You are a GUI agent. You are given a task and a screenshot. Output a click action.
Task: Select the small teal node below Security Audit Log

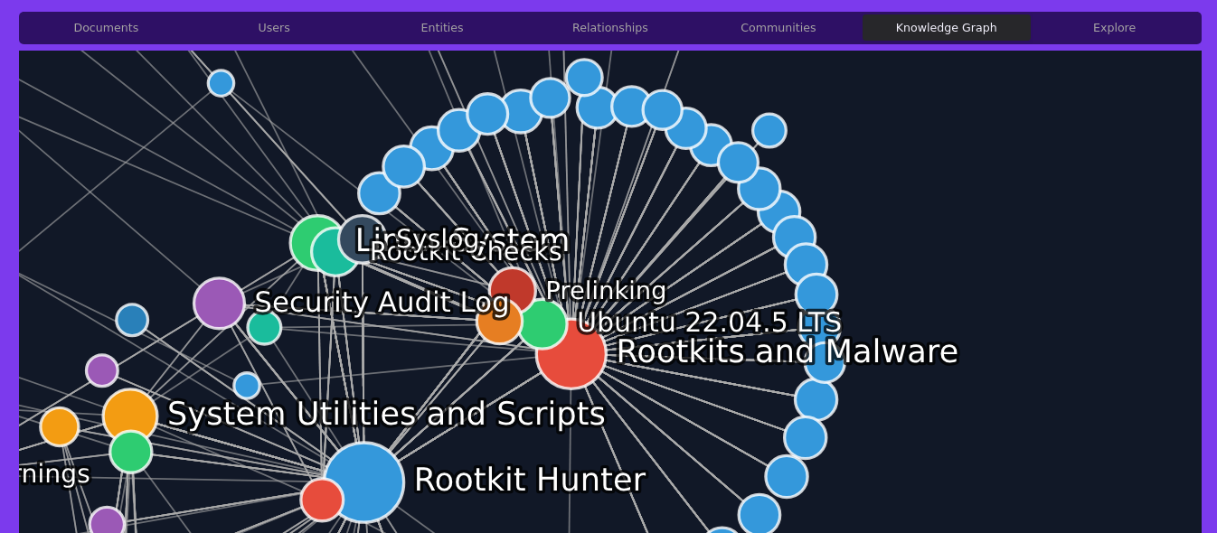click(x=264, y=327)
